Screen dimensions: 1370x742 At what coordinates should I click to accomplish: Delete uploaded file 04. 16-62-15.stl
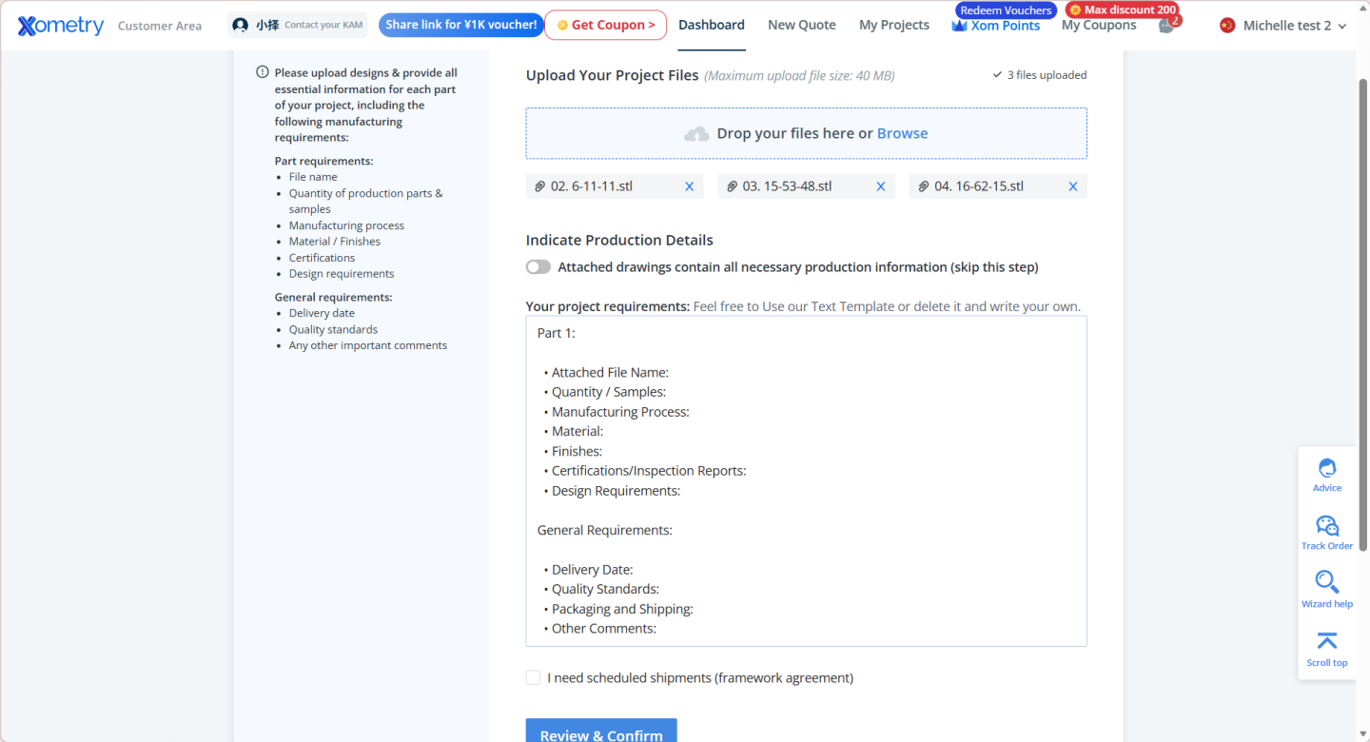pyautogui.click(x=1072, y=186)
